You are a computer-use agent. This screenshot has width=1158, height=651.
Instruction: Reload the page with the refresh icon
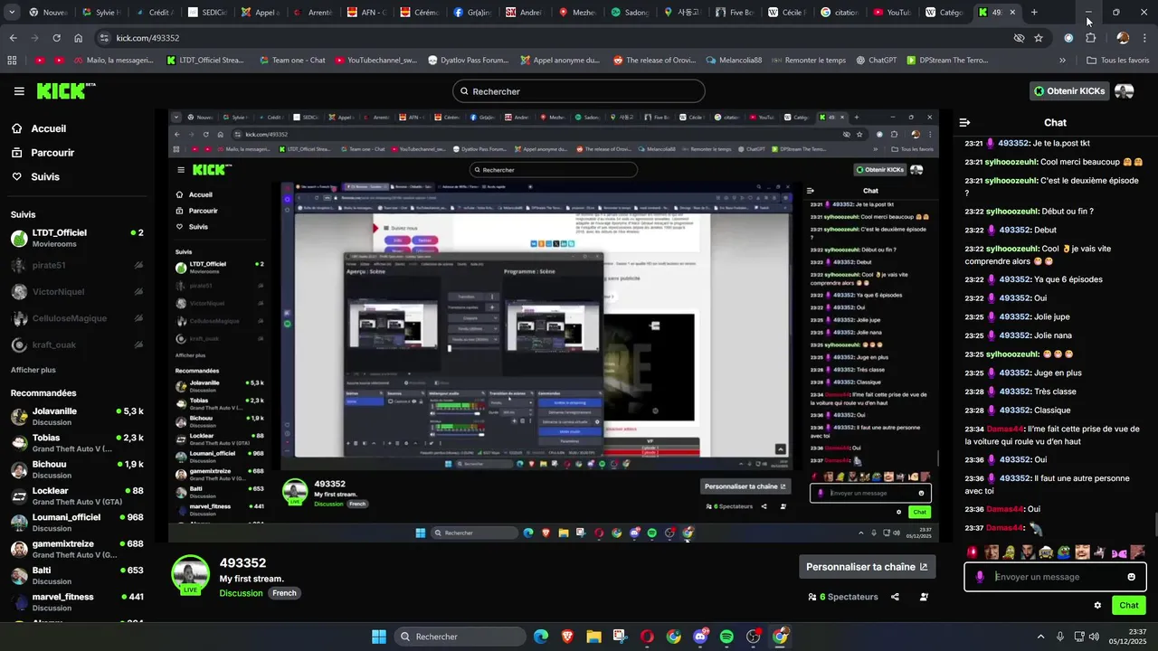(x=56, y=38)
